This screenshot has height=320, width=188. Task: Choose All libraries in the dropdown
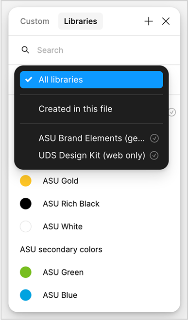click(91, 80)
